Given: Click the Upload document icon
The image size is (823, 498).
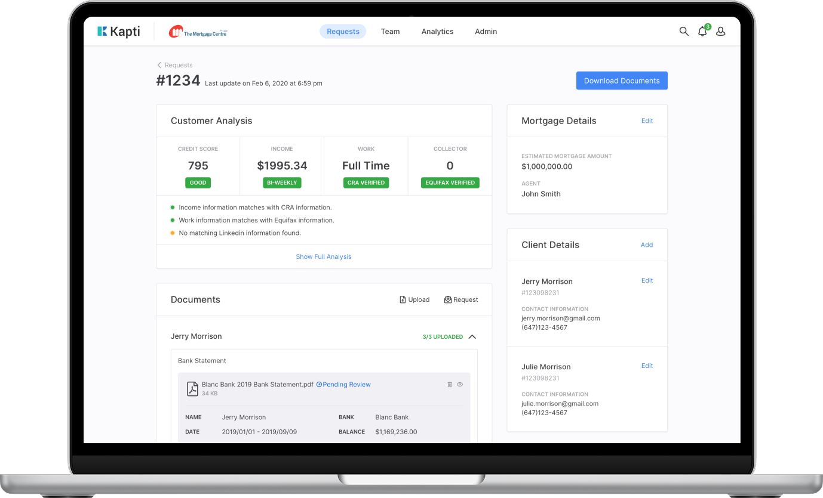Looking at the screenshot, I should click(x=403, y=299).
